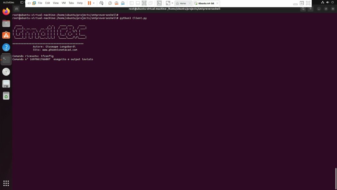This screenshot has height=190, width=337.
Task: Expand the stretch guest dropdown arrow
Action: 172,3
